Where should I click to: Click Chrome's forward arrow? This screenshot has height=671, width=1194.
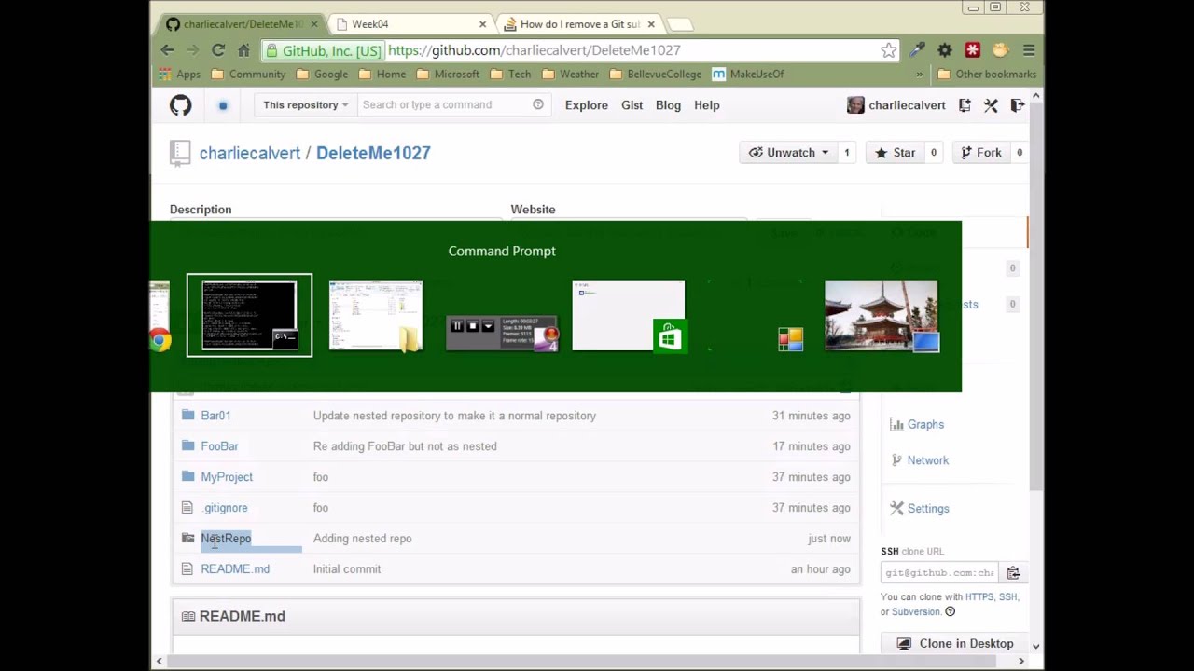[192, 50]
